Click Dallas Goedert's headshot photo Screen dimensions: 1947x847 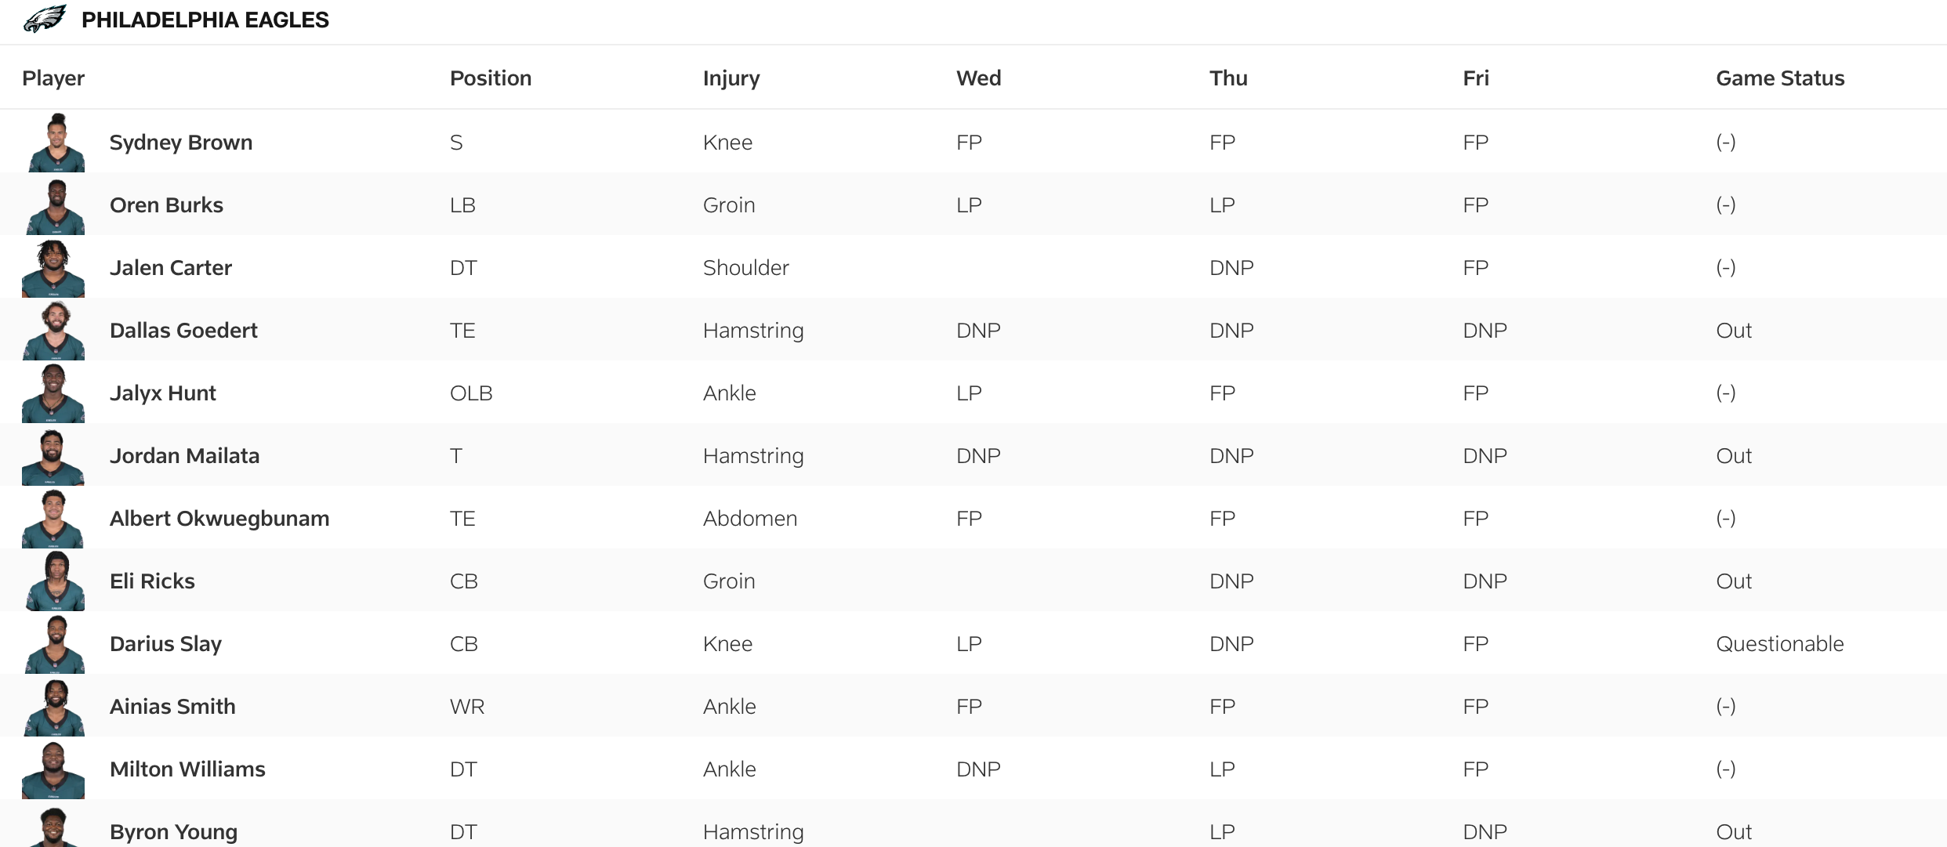[54, 331]
